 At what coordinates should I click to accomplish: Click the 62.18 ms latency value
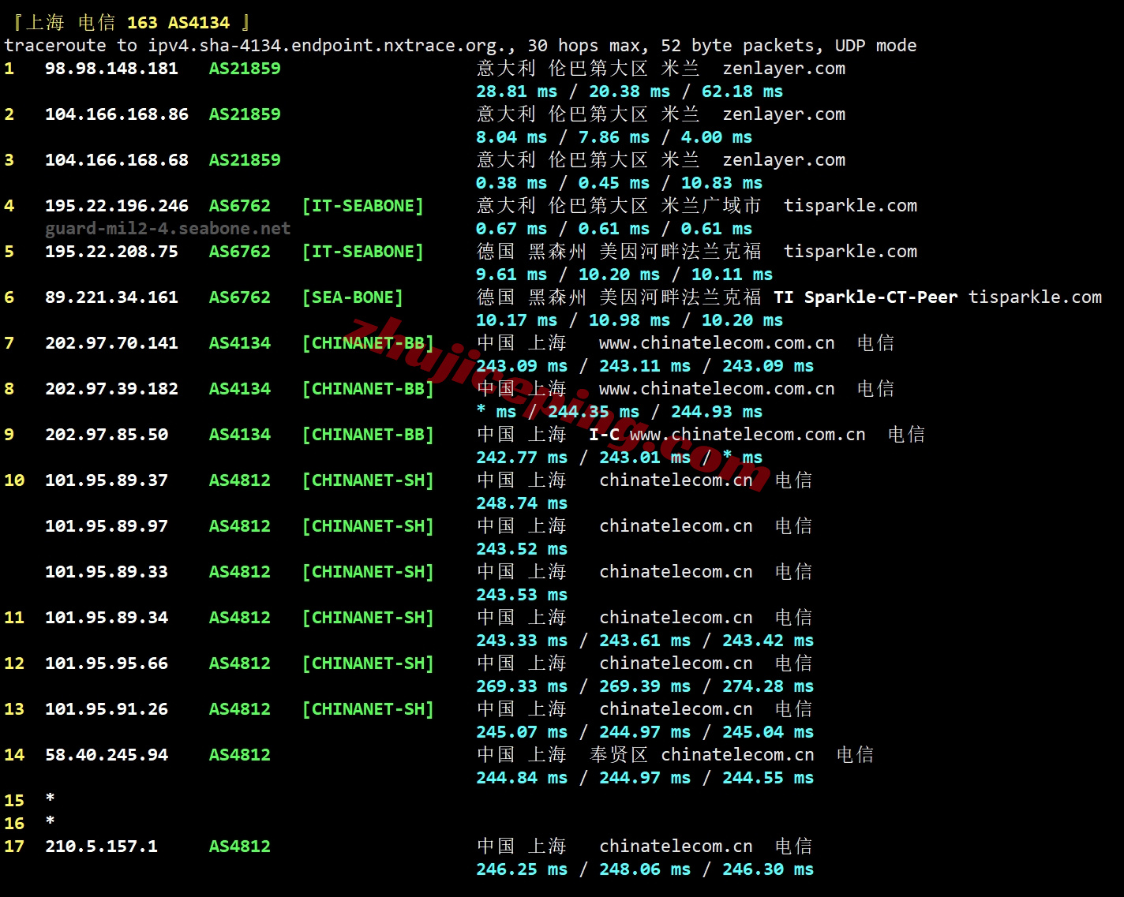[x=743, y=92]
